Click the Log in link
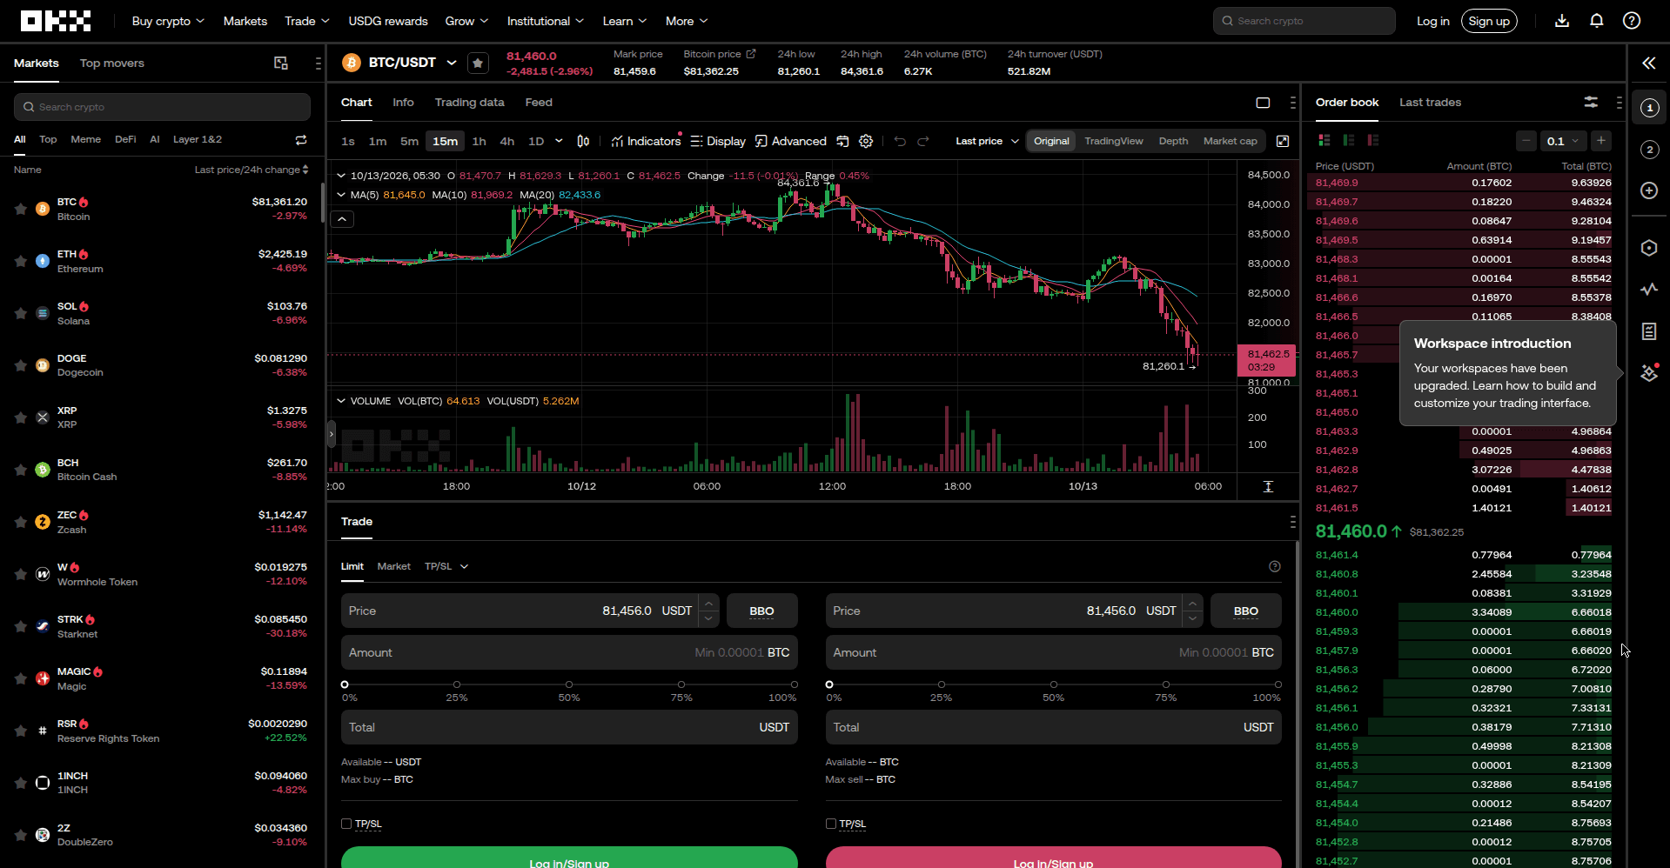 coord(1432,21)
